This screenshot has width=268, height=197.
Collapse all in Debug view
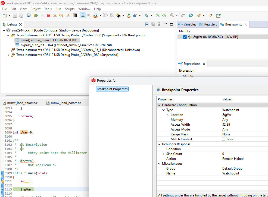click(x=147, y=24)
